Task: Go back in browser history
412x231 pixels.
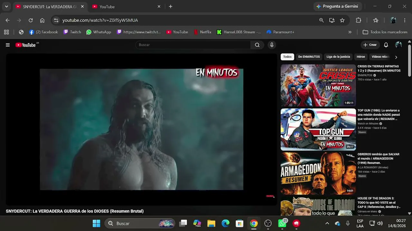Action: point(8,20)
